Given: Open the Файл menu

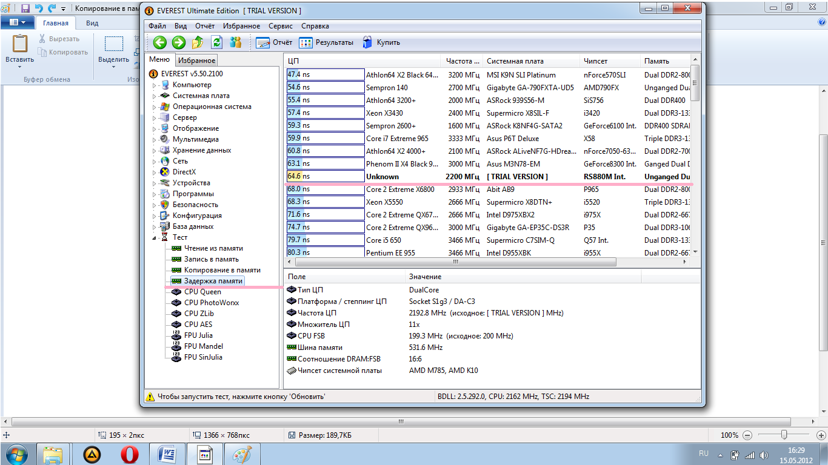Looking at the screenshot, I should [156, 26].
